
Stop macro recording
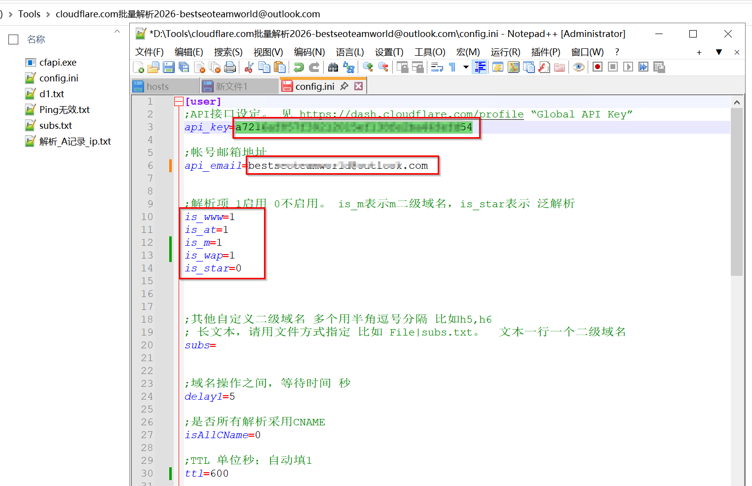pos(613,67)
